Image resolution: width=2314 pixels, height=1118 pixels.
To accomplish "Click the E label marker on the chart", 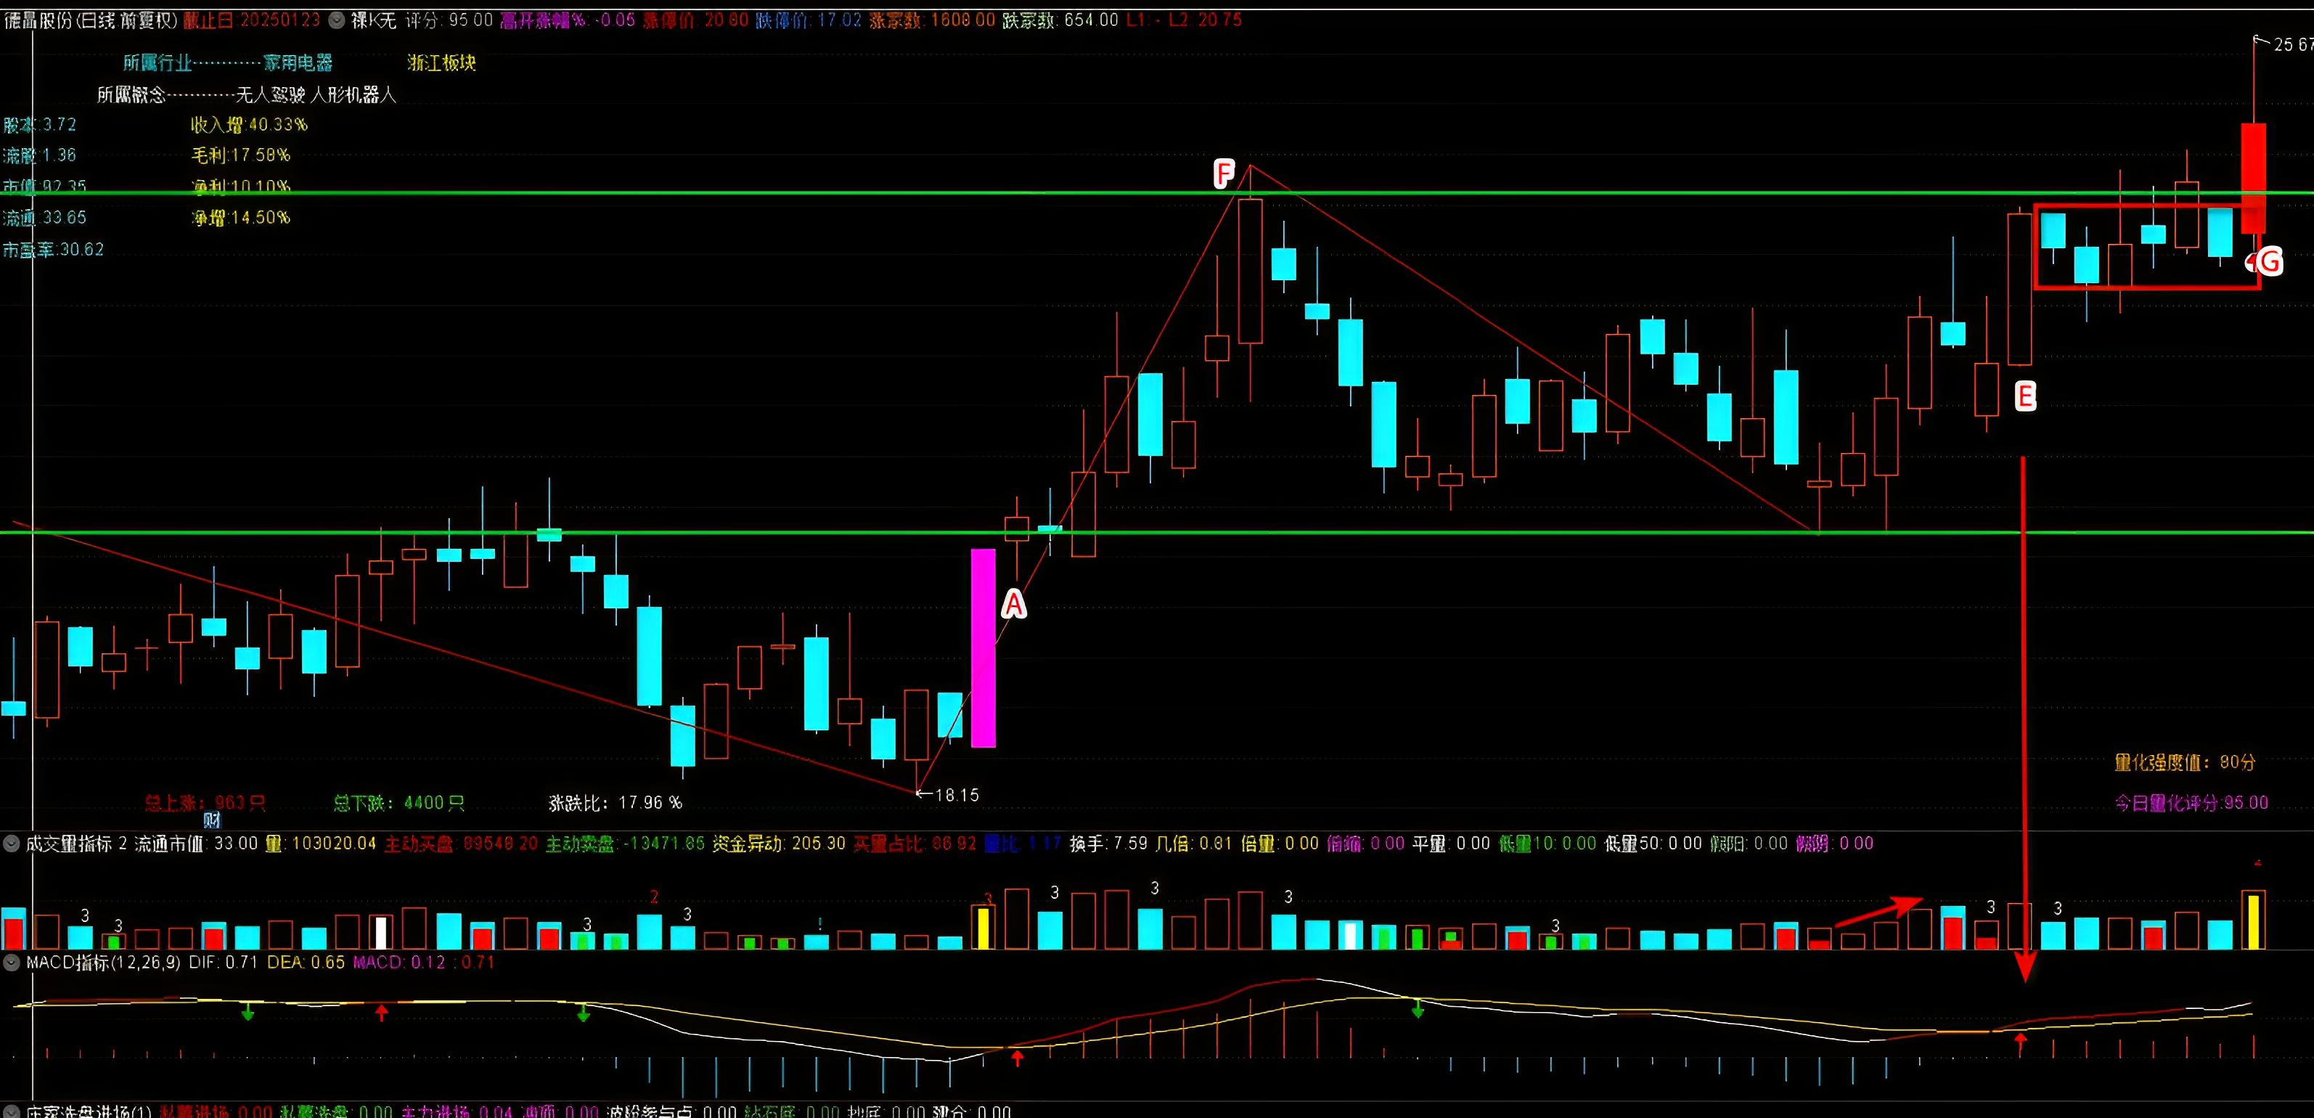I will [x=2025, y=396].
